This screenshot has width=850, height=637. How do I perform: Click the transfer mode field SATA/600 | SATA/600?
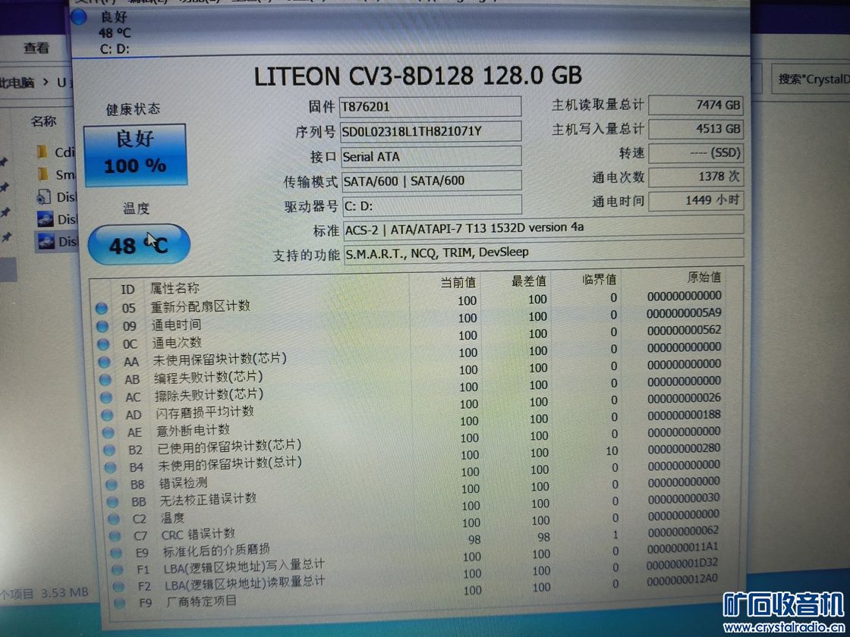(430, 180)
